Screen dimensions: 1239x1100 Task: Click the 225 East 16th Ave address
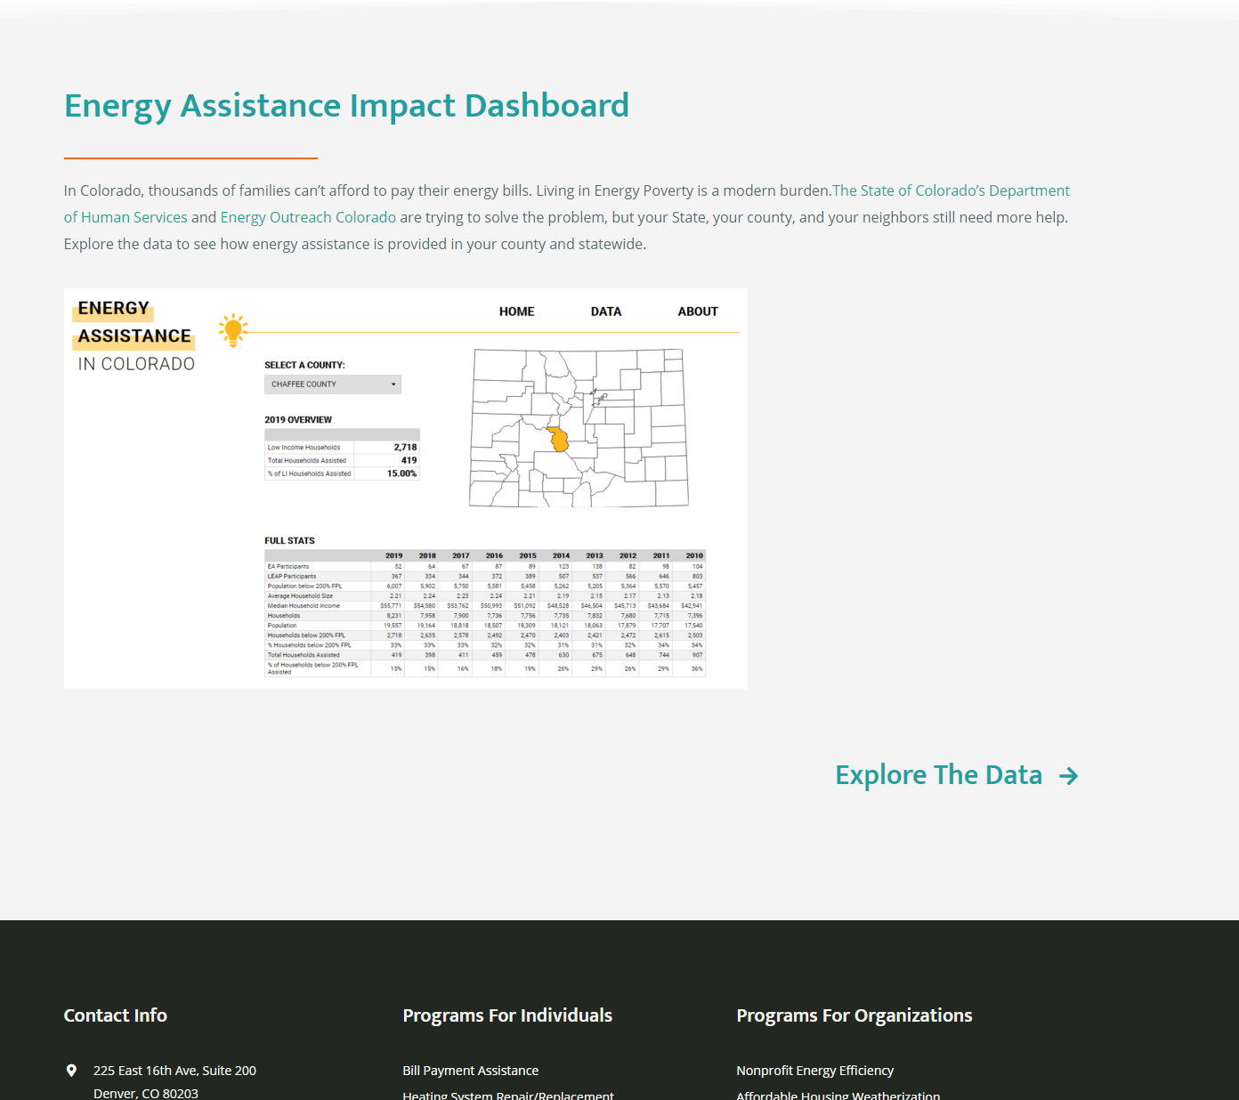pos(174,1071)
